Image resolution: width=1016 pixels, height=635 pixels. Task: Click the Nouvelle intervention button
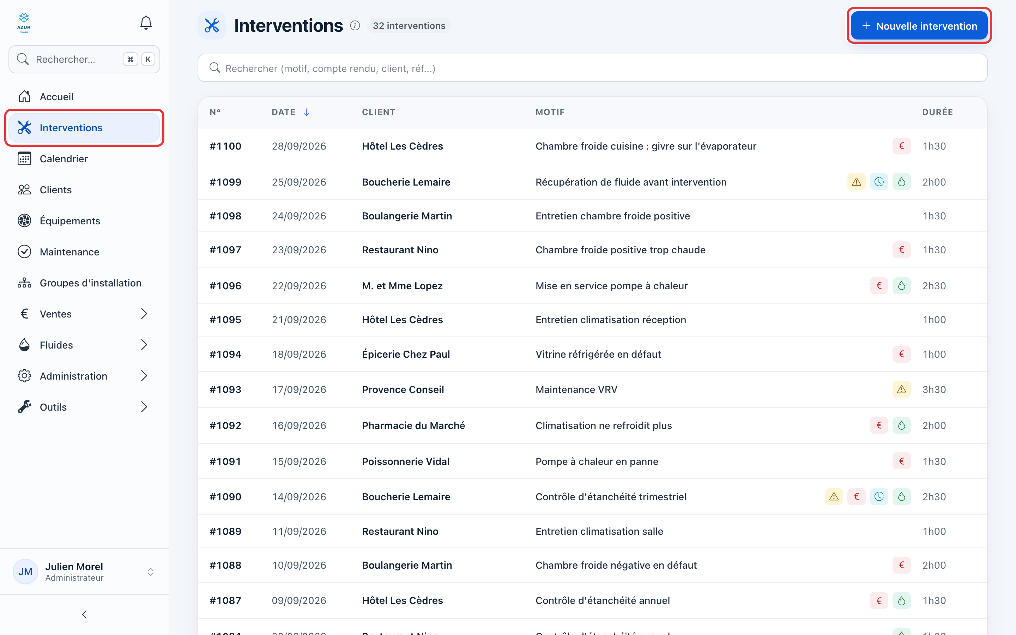(919, 26)
